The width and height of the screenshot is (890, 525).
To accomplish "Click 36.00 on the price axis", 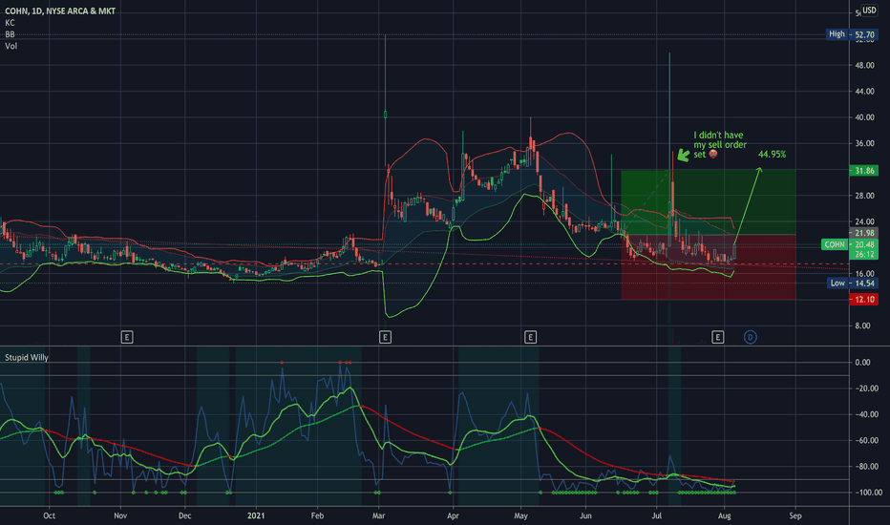I will [864, 143].
